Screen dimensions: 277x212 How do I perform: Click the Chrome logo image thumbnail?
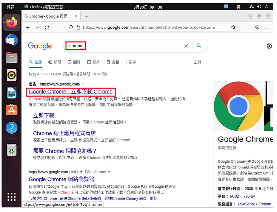[239, 106]
